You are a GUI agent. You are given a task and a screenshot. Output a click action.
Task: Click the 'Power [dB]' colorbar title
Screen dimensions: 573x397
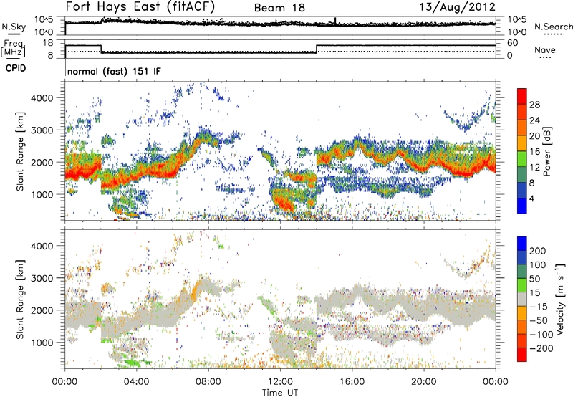click(547, 151)
